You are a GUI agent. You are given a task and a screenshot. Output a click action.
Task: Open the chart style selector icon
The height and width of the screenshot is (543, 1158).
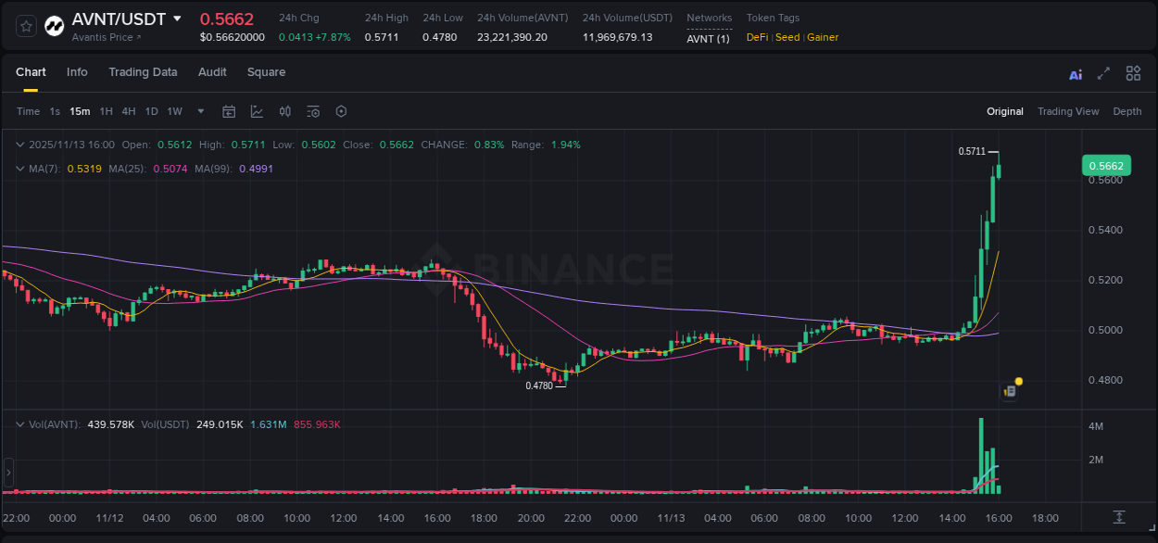[257, 111]
